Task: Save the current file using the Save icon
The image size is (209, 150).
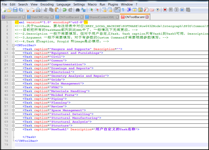Action: [x=15, y=10]
